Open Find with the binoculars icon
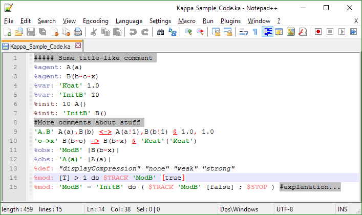Viewport: 362px width, 215px height. (x=160, y=32)
